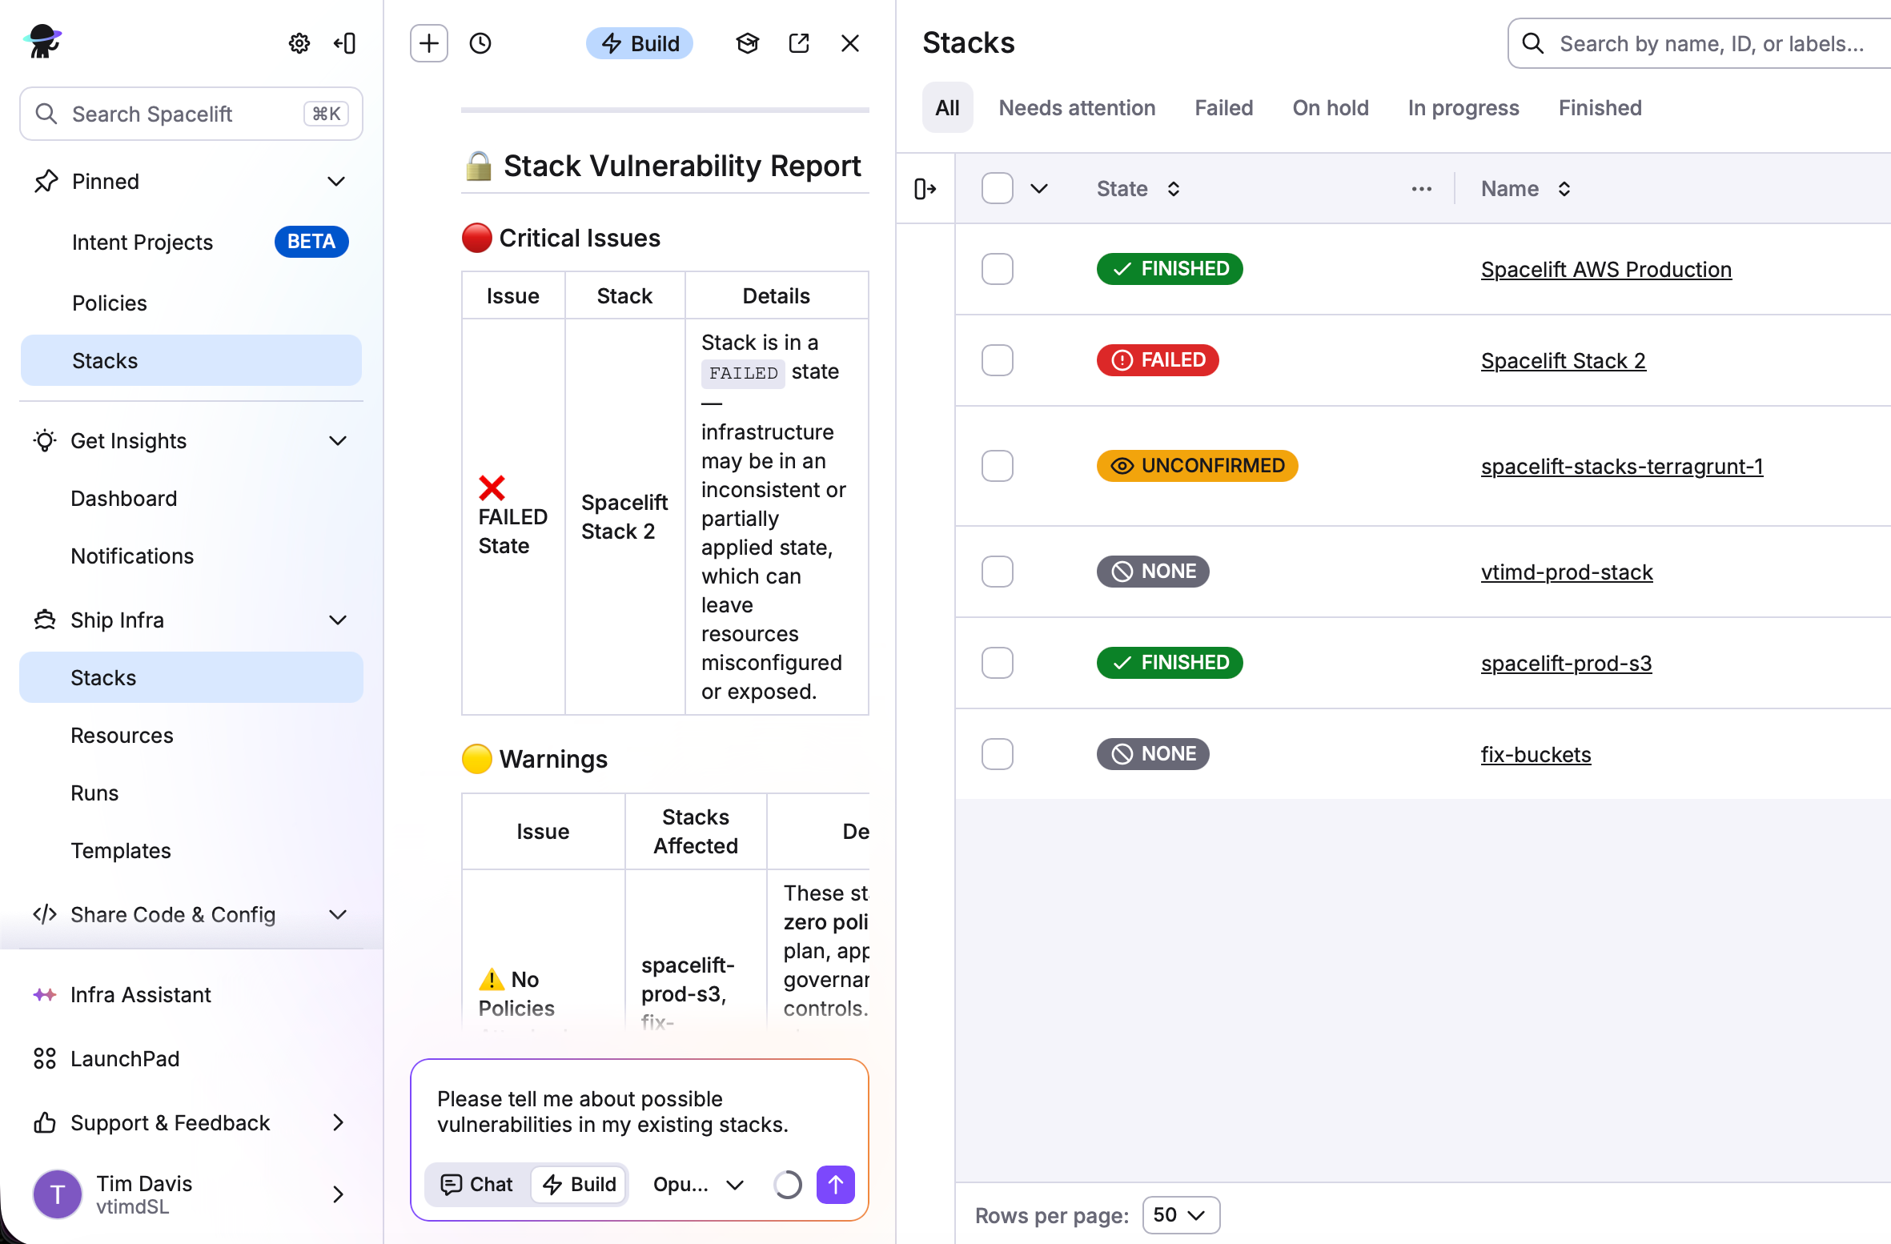1891x1244 pixels.
Task: Switch to the Failed tab
Action: point(1224,108)
